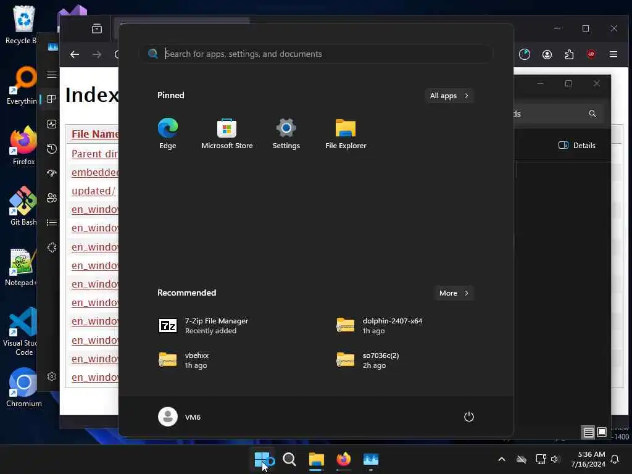Viewport: 632px width, 474px height.
Task: Open the Performance sidebar tab
Action: pos(52,124)
